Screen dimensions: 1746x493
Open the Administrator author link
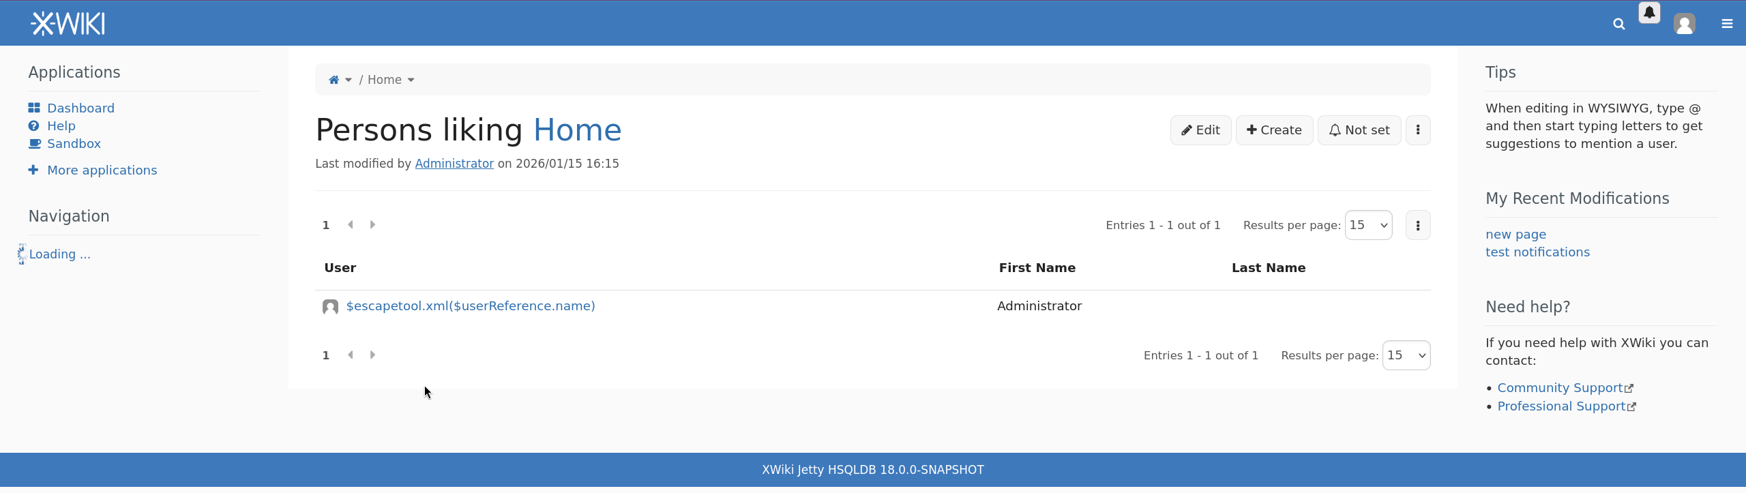pos(454,164)
